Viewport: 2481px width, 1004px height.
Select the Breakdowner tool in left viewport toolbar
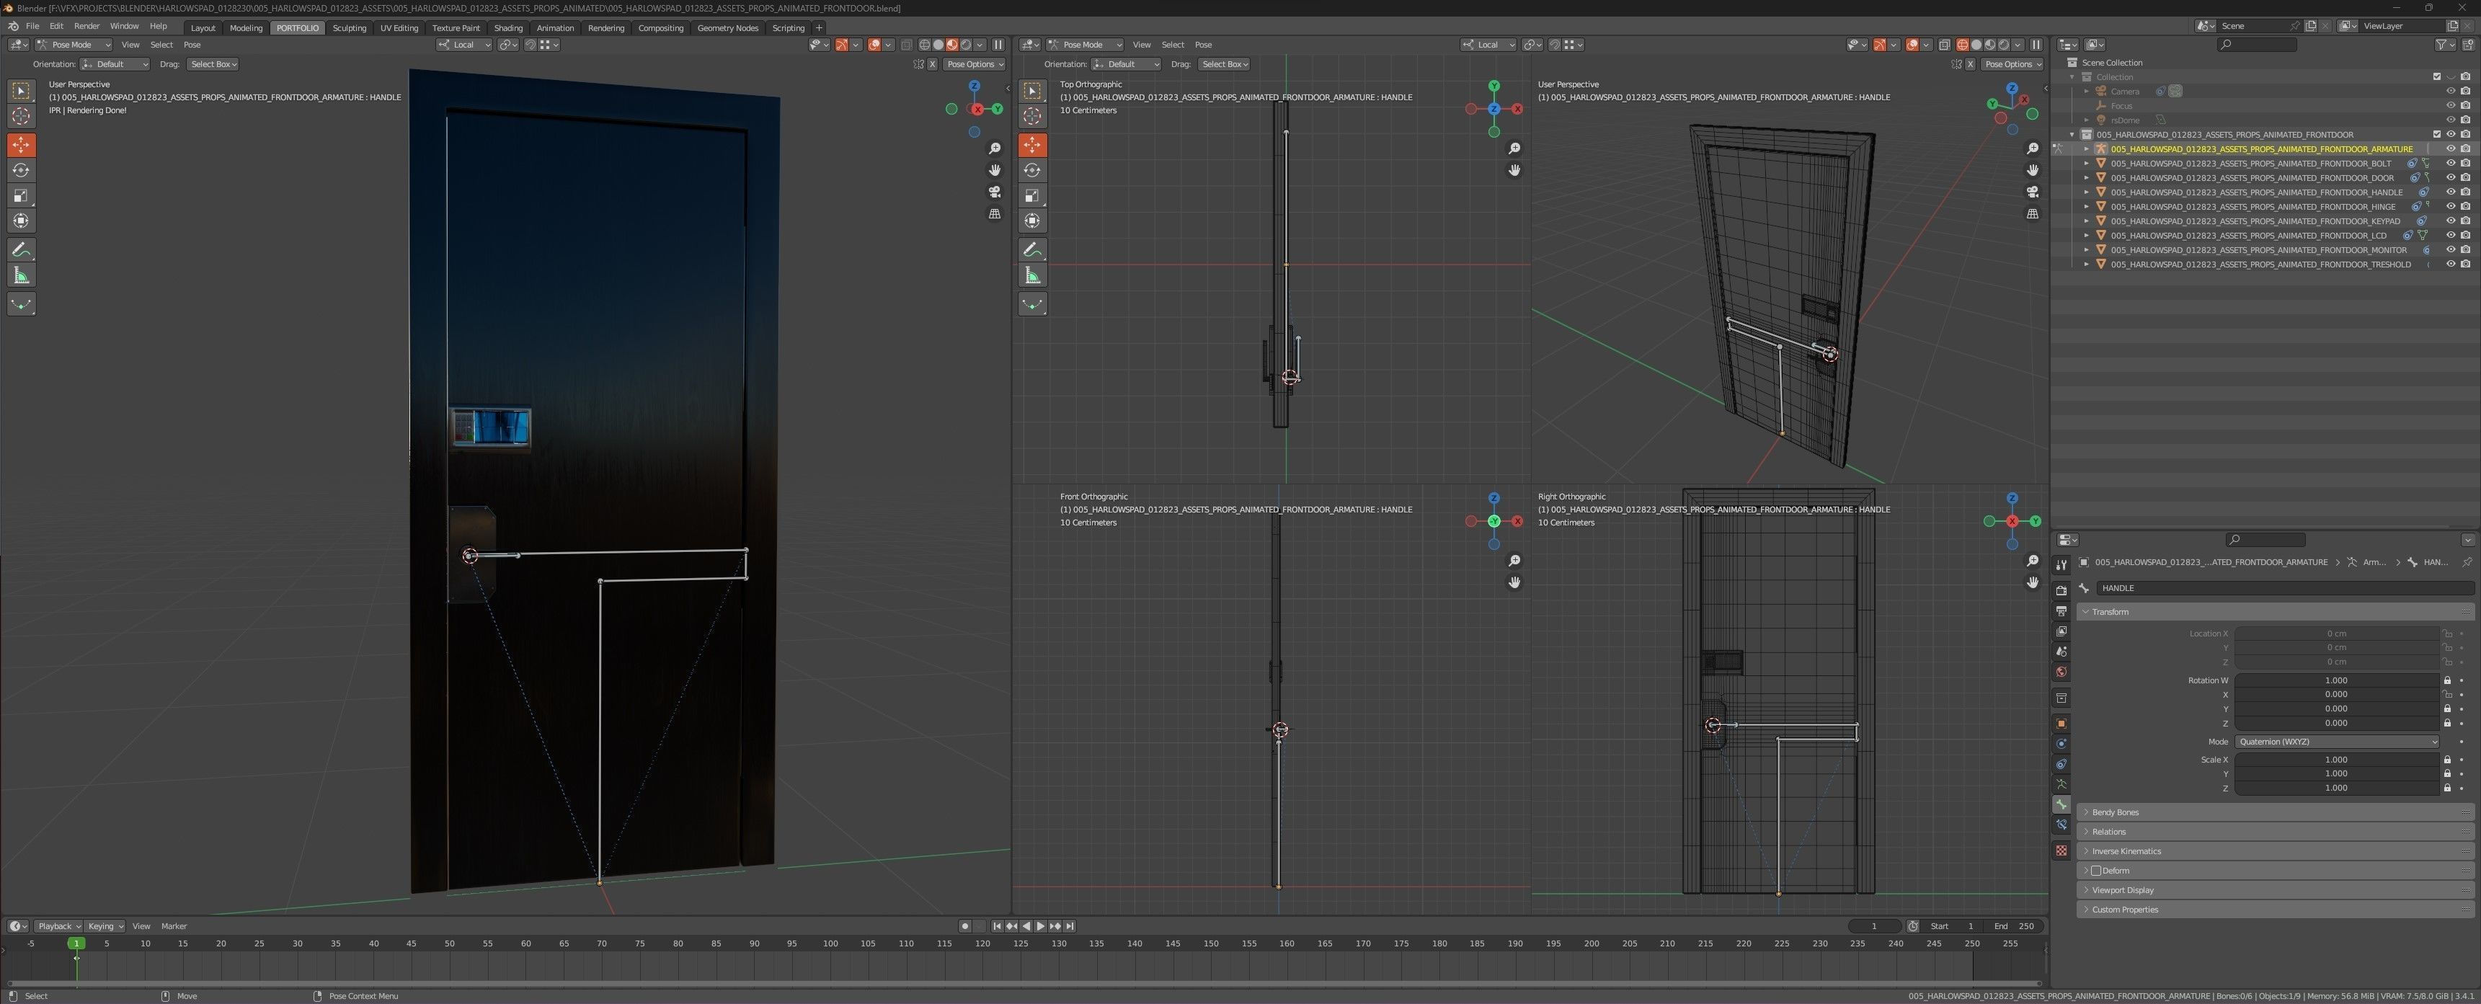(x=21, y=304)
